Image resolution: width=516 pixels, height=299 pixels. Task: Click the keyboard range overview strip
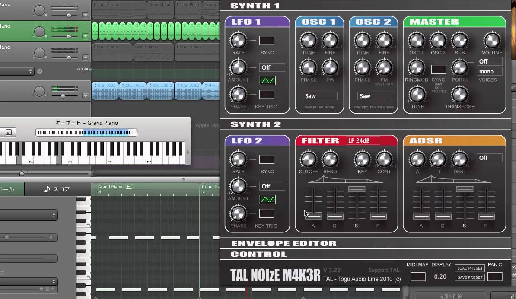click(x=86, y=133)
